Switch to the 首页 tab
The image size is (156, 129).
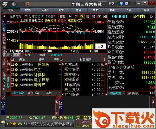11,10
